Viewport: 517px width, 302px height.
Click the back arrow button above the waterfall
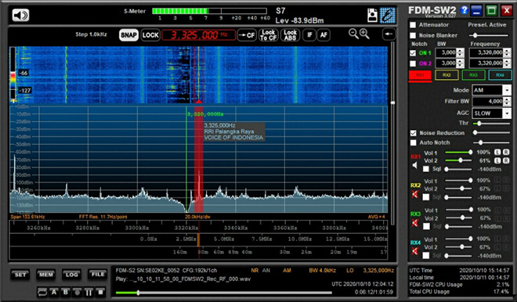(x=389, y=34)
